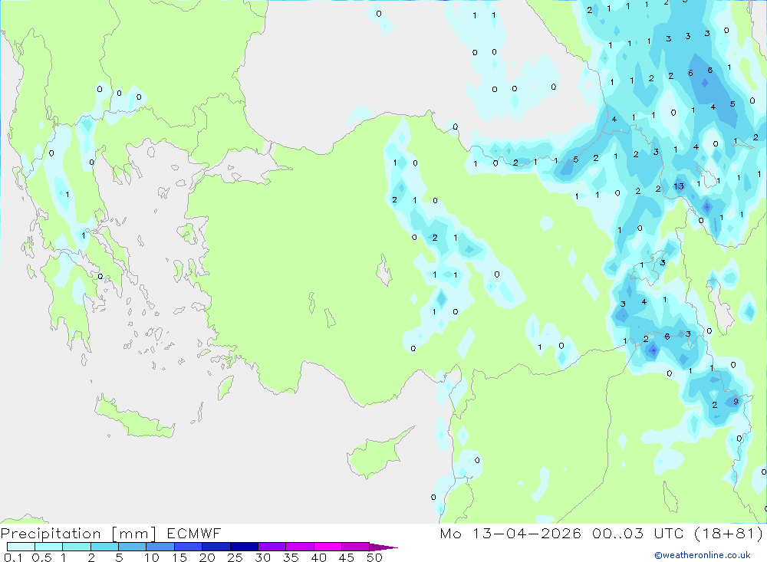Open the weatheronline.co.uk credit link

pos(703,555)
